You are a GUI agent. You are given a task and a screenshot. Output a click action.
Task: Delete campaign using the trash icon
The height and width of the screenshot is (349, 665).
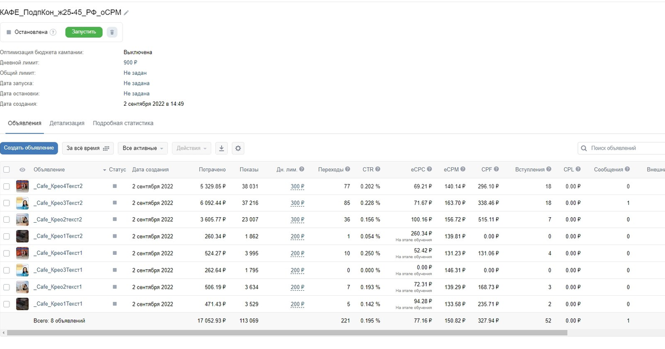[112, 32]
